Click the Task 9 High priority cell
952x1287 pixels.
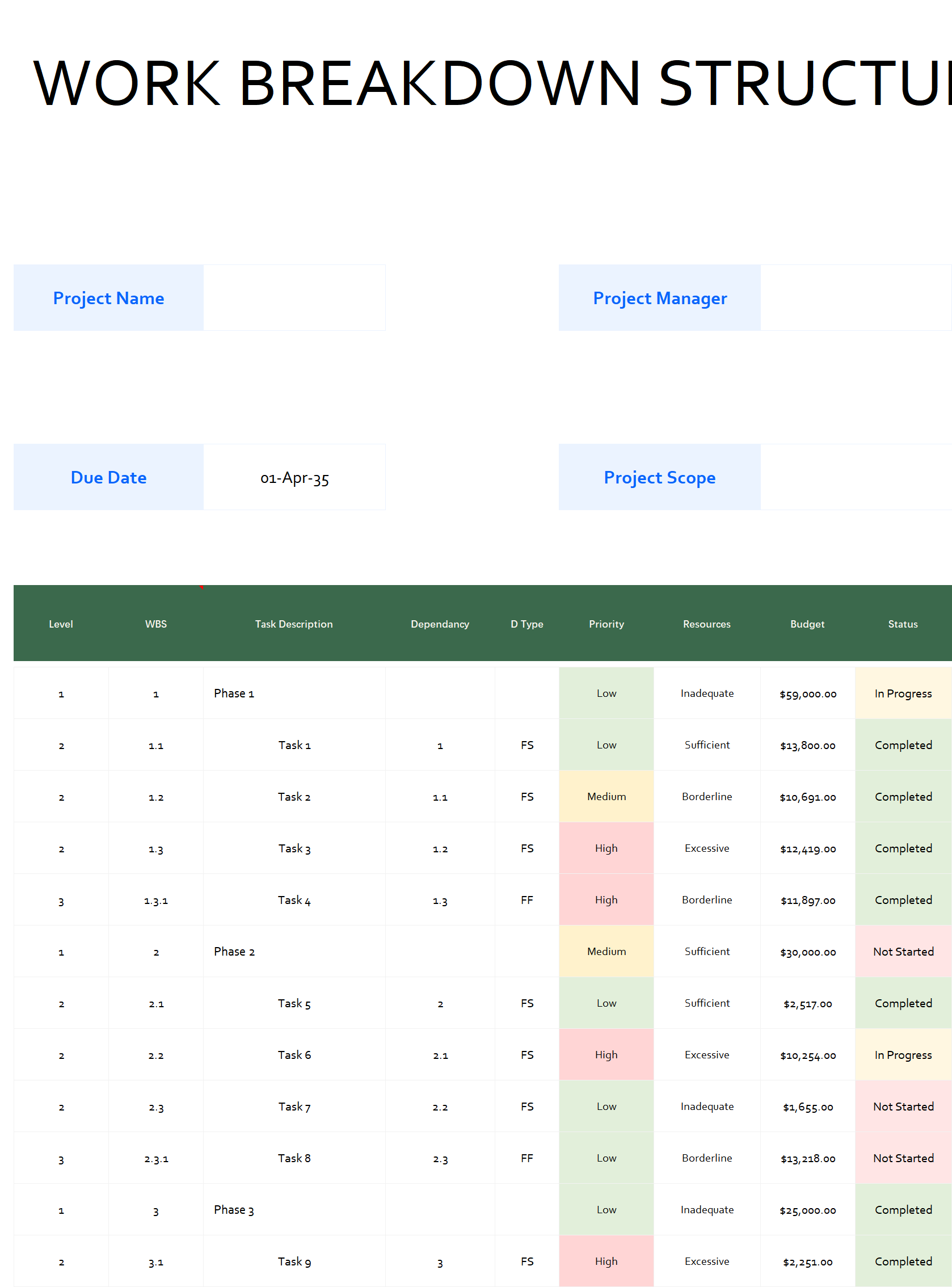[606, 1261]
